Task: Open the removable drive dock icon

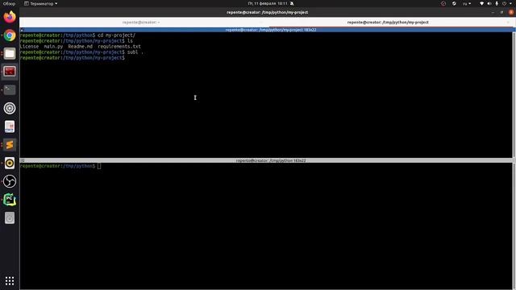Action: (x=10, y=217)
